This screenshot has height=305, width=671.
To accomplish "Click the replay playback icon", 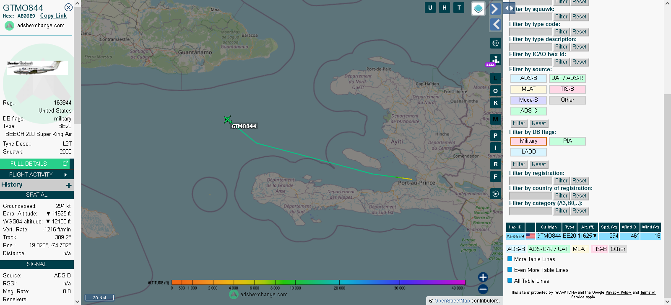I will click(x=496, y=194).
